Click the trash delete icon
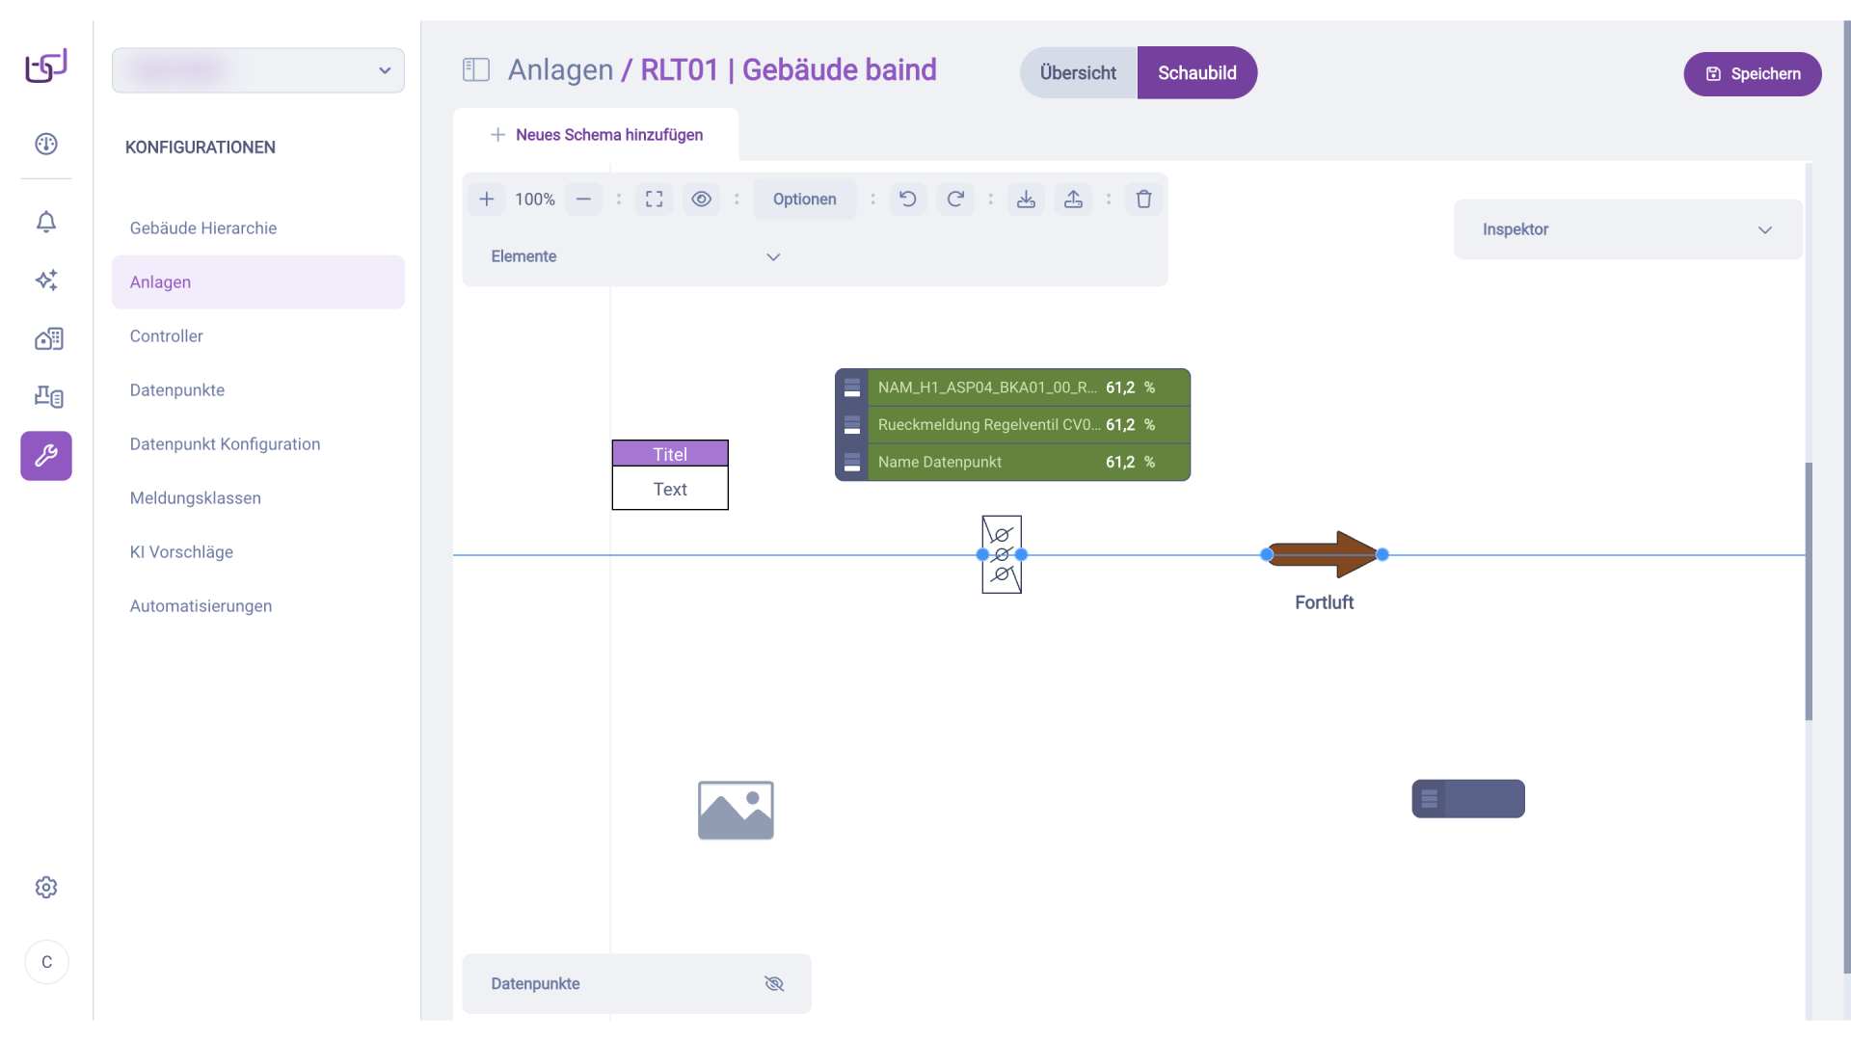1851x1041 pixels. [1143, 199]
